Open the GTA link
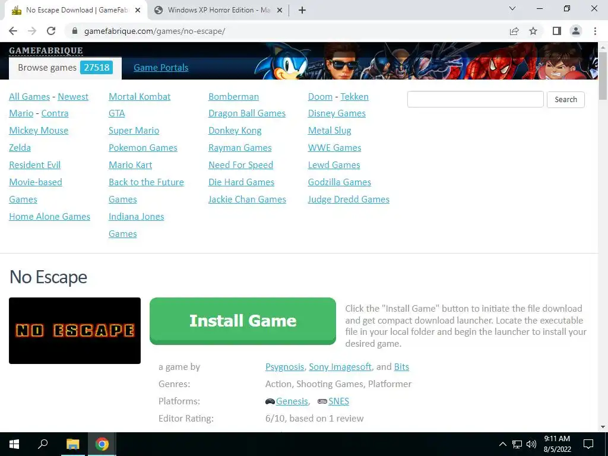Viewport: 608px width, 456px height. click(x=117, y=113)
